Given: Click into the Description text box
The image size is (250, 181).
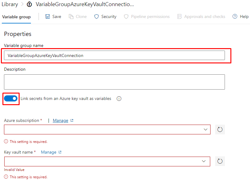Looking at the screenshot, I should click(x=114, y=82).
